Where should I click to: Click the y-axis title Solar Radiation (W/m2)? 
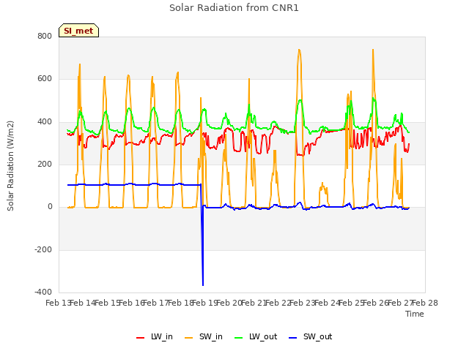coord(10,166)
